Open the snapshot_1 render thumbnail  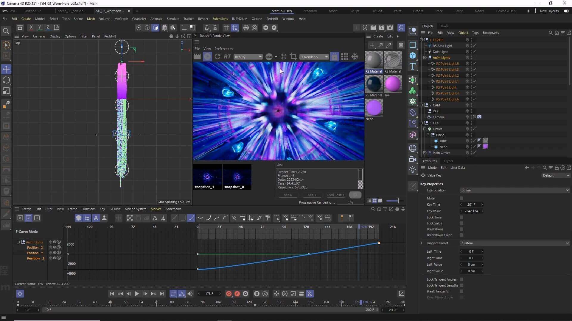coord(207,177)
